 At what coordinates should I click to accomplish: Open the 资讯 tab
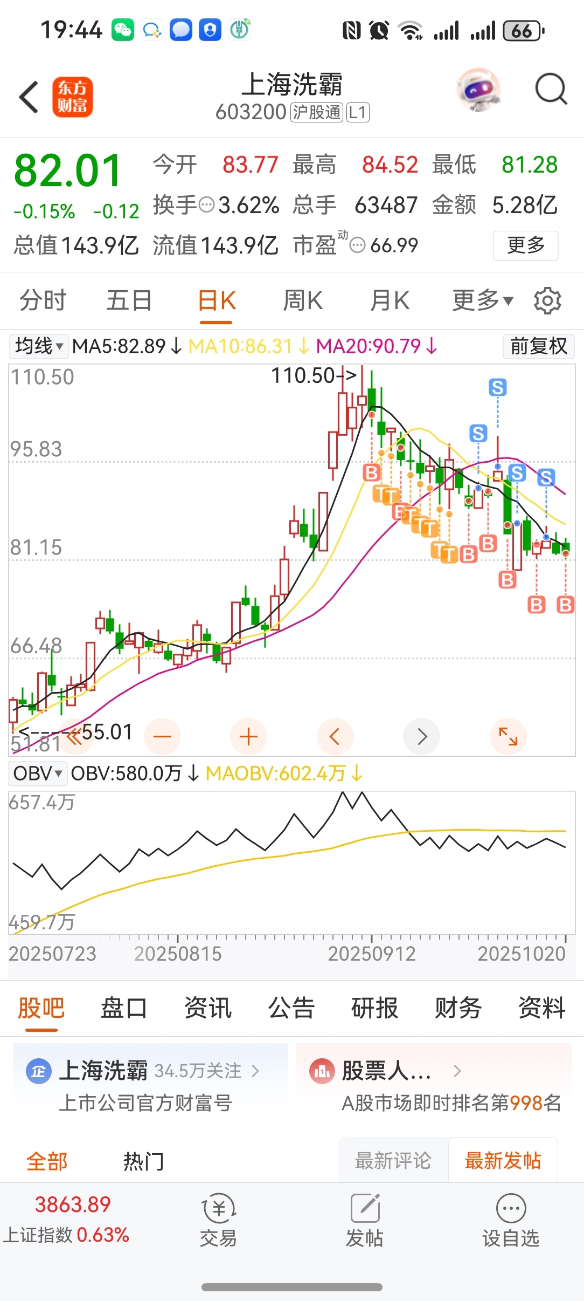coord(208,1008)
